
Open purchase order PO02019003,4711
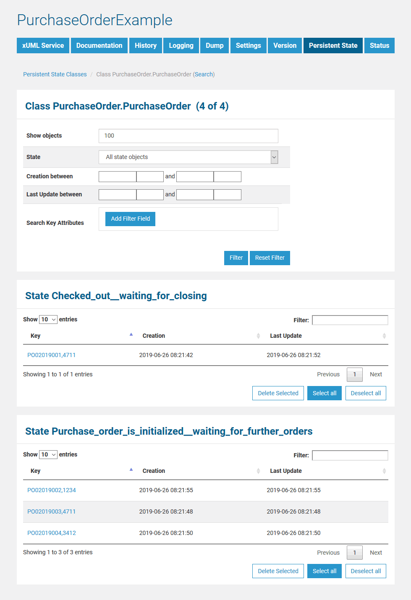coord(52,511)
